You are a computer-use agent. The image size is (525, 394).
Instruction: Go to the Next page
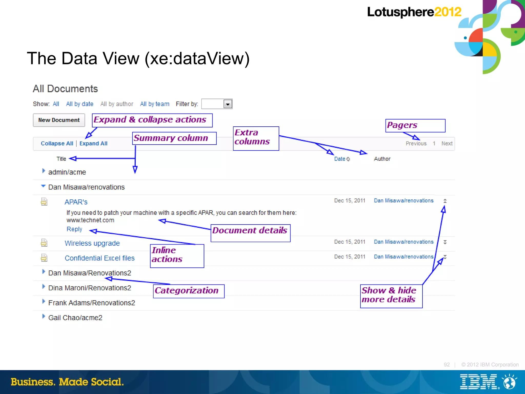447,144
